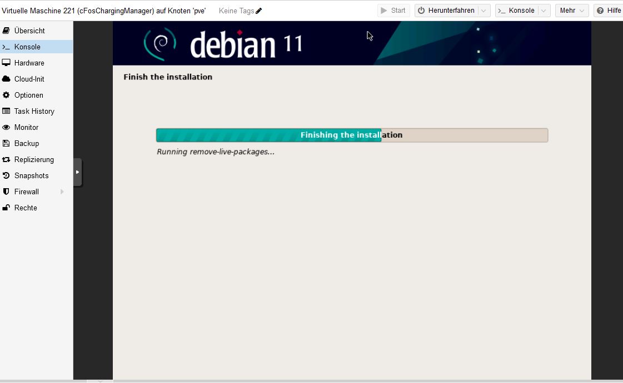623x383 pixels.
Task: Click the Hilfe button
Action: pyautogui.click(x=609, y=11)
